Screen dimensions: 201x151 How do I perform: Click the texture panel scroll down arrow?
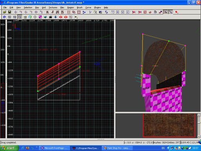199,136
